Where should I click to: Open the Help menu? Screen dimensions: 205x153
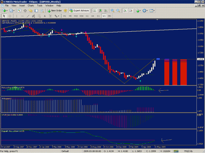pyautogui.click(x=59, y=6)
